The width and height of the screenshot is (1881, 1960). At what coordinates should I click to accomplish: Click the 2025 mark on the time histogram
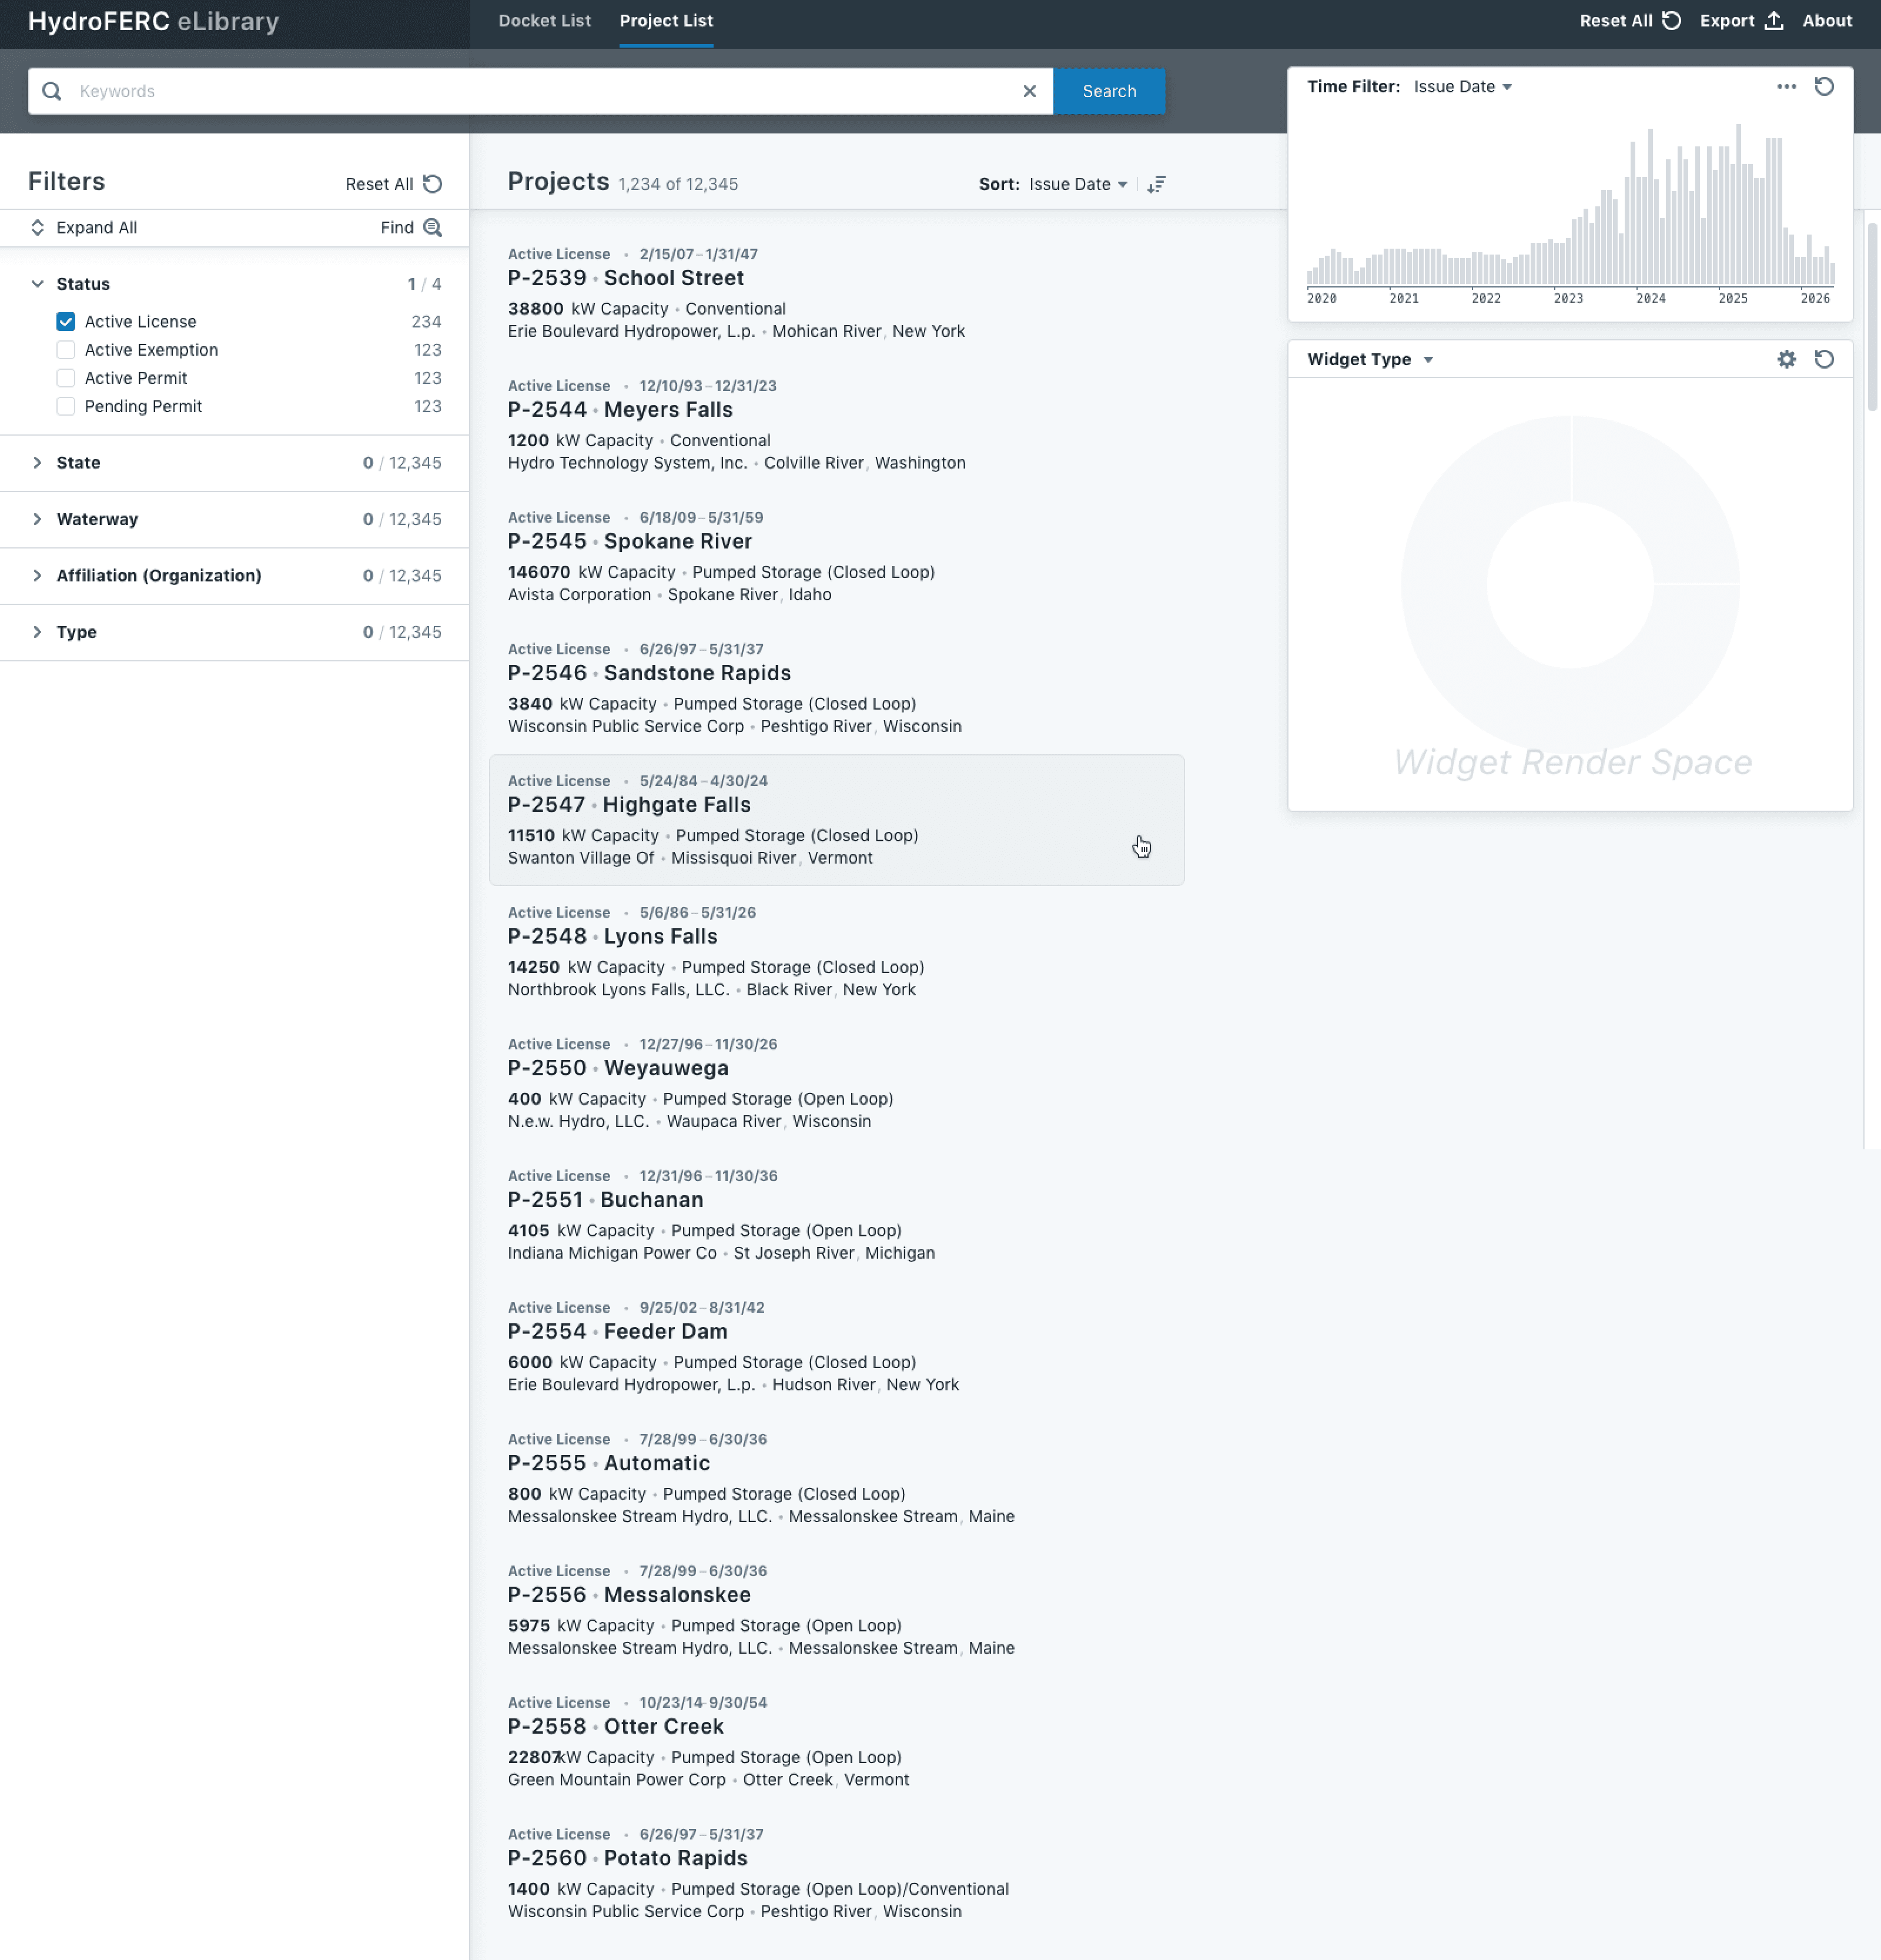(x=1733, y=298)
